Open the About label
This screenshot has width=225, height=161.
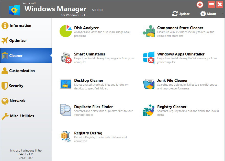211,14
